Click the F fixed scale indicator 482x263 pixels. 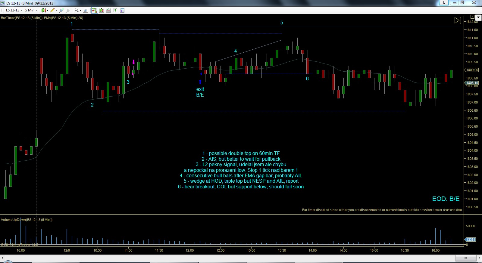(472, 17)
